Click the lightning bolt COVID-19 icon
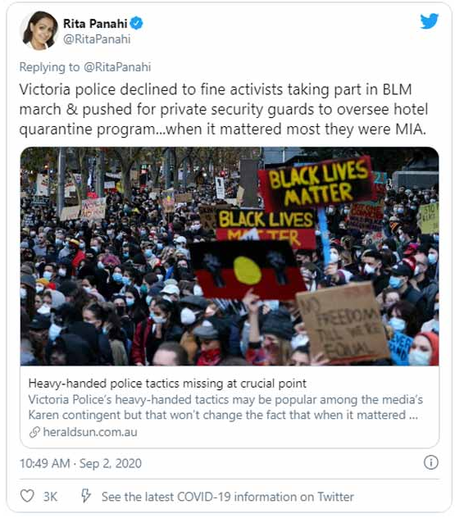The height and width of the screenshot is (518, 455). pyautogui.click(x=86, y=496)
